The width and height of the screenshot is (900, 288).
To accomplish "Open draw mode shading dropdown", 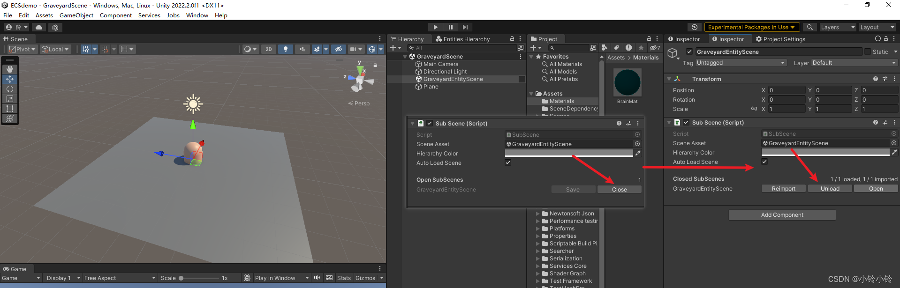I will 250,49.
